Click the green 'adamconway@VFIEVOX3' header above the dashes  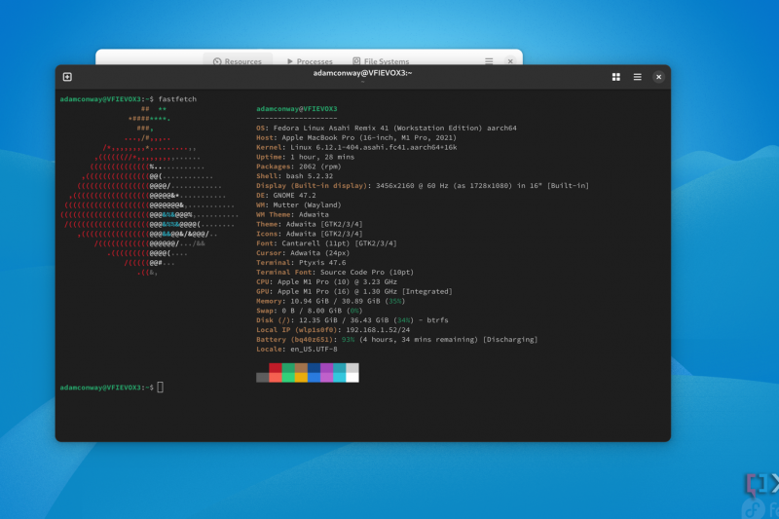297,109
